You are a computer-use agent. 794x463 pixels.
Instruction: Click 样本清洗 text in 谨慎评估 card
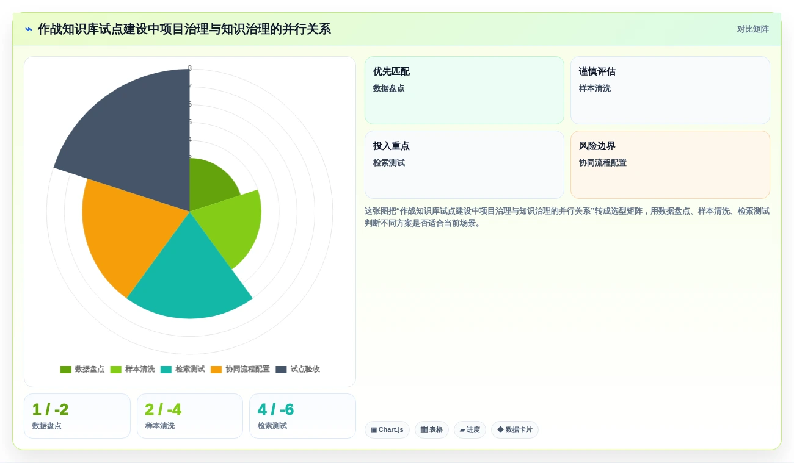tap(595, 88)
